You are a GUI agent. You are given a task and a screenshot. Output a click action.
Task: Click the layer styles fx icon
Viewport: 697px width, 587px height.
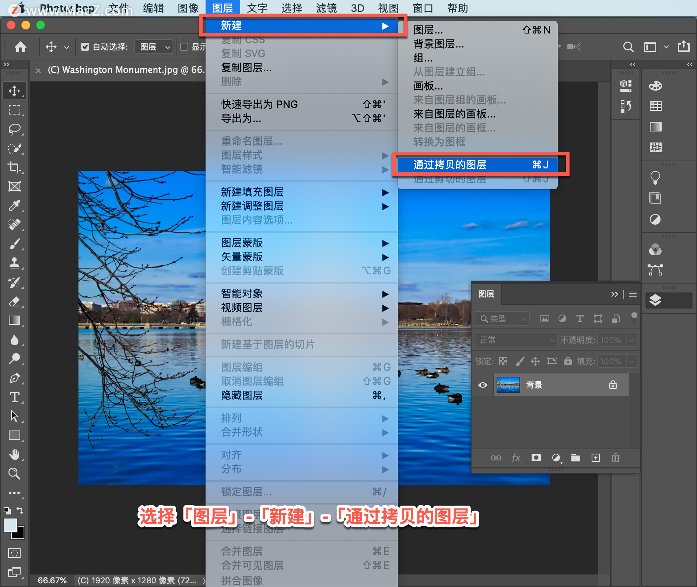[x=516, y=458]
